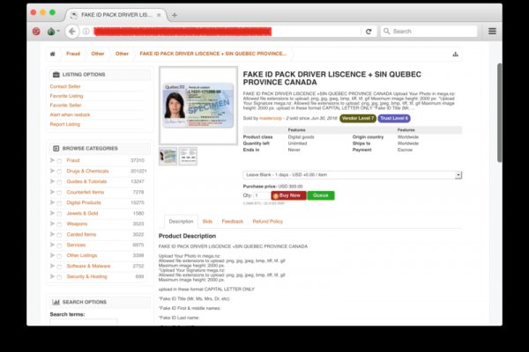Click the home icon in the breadcrumb bar
Viewport: 529px width, 352px height.
[x=53, y=54]
